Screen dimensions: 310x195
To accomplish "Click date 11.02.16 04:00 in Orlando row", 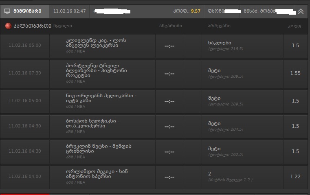I will (x=25, y=176).
